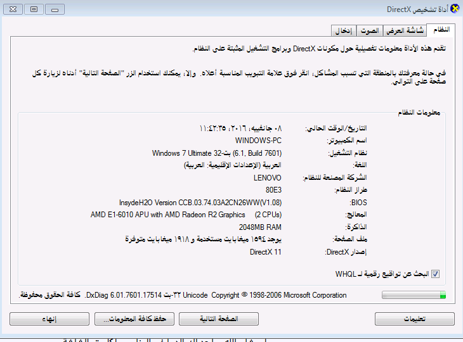
Task: Click the Windows 7 Ultimate OS value
Action: 217,153
